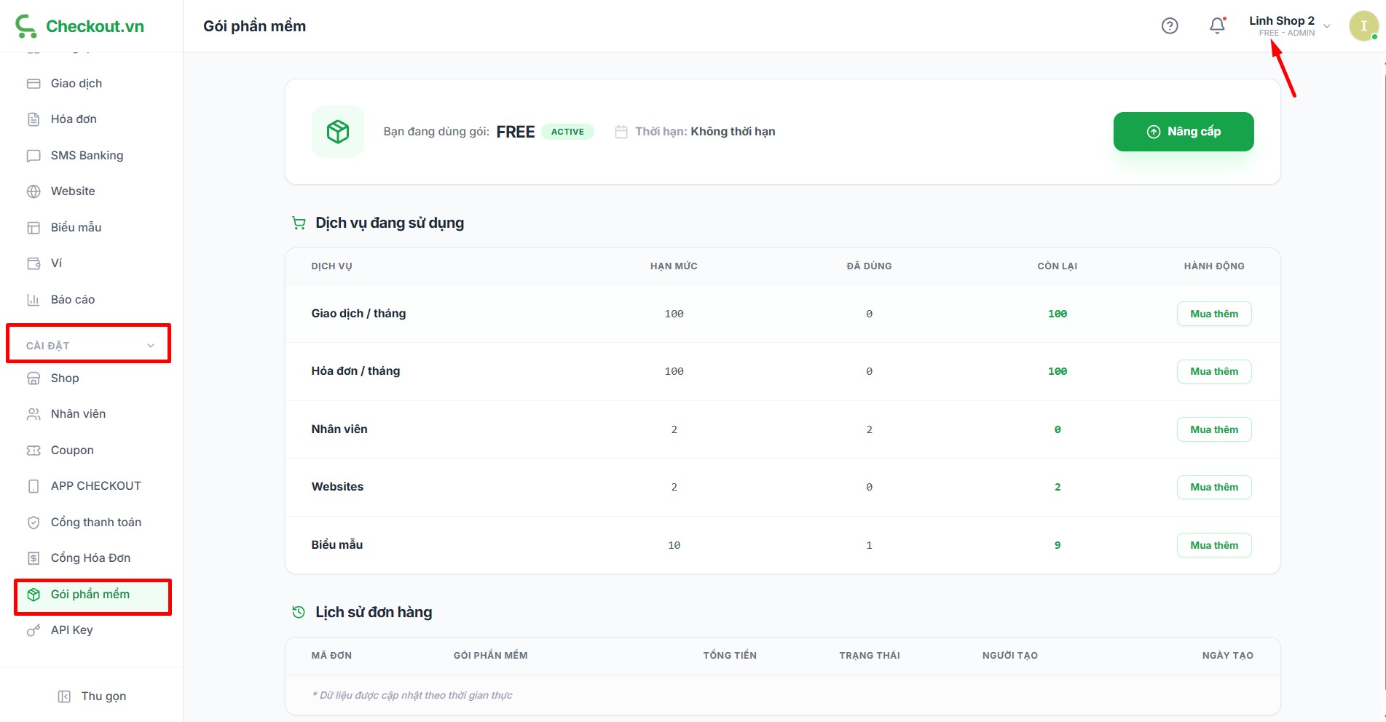The width and height of the screenshot is (1386, 722).
Task: Click the Checkout.vn logo
Action: coord(80,26)
